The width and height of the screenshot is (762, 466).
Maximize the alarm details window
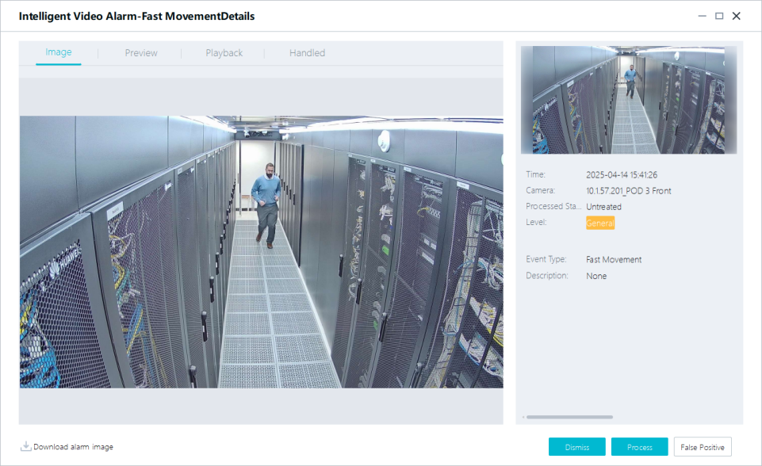click(x=719, y=16)
